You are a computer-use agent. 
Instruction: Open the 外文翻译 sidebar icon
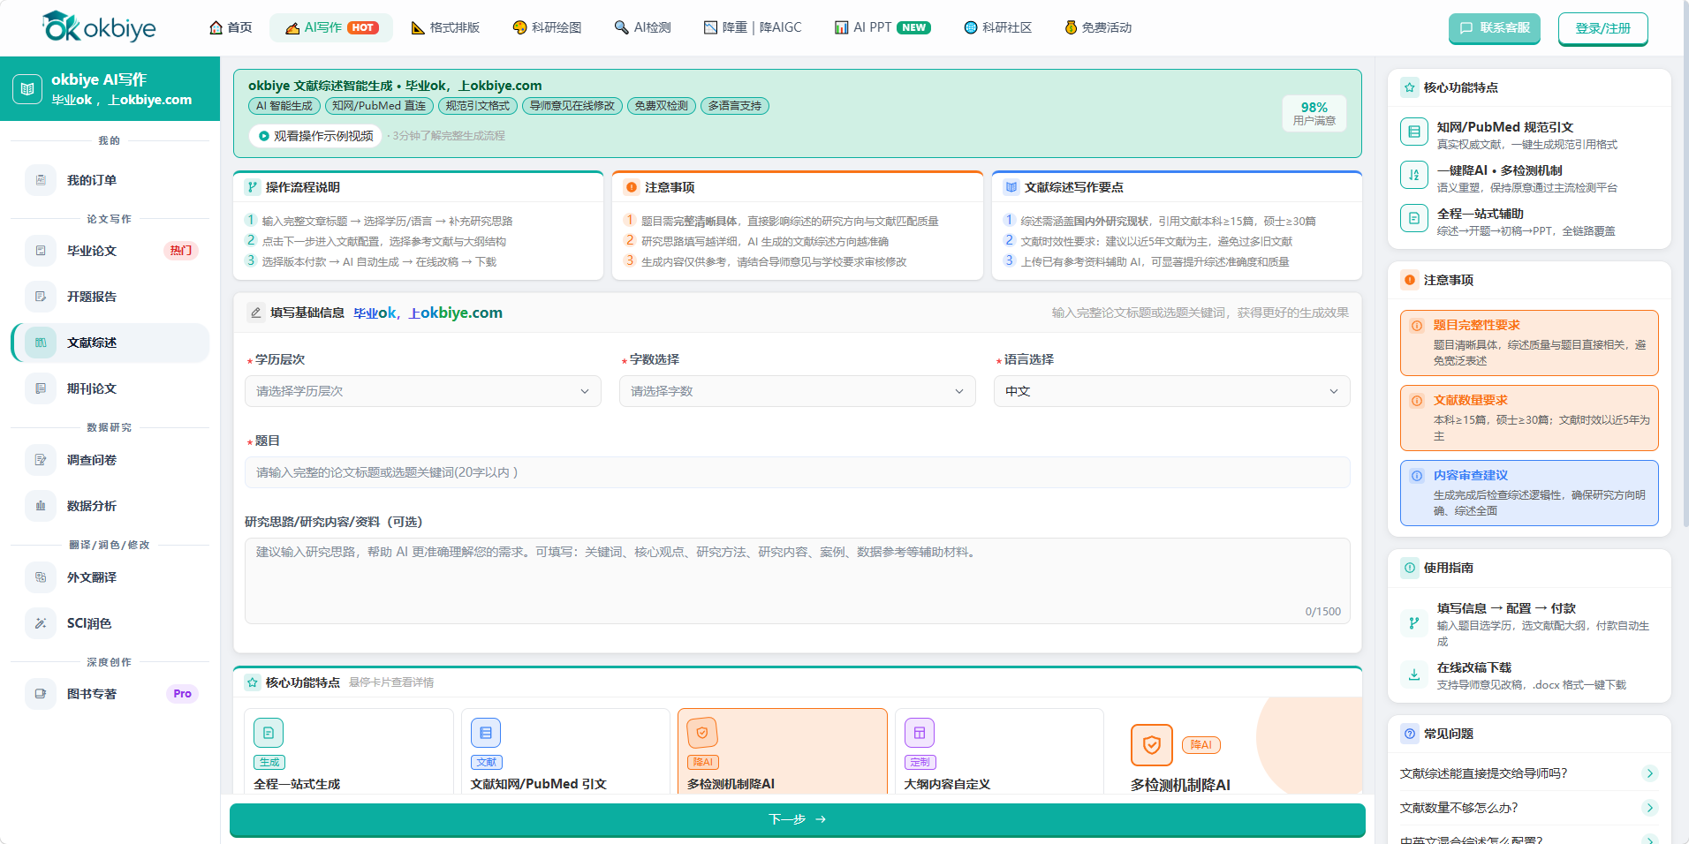point(41,577)
